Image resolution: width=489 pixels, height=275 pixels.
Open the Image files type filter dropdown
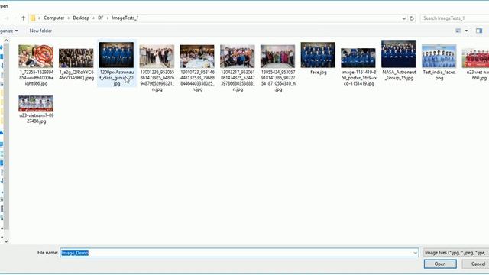pyautogui.click(x=456, y=253)
